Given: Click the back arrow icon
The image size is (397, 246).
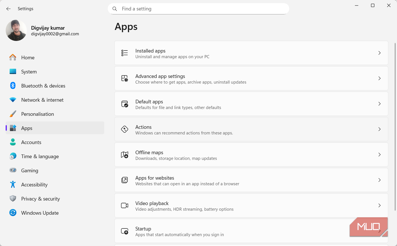Looking at the screenshot, I should coord(8,9).
